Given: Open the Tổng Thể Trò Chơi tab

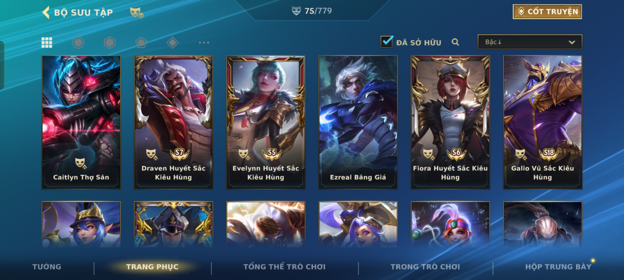Looking at the screenshot, I should [x=284, y=267].
